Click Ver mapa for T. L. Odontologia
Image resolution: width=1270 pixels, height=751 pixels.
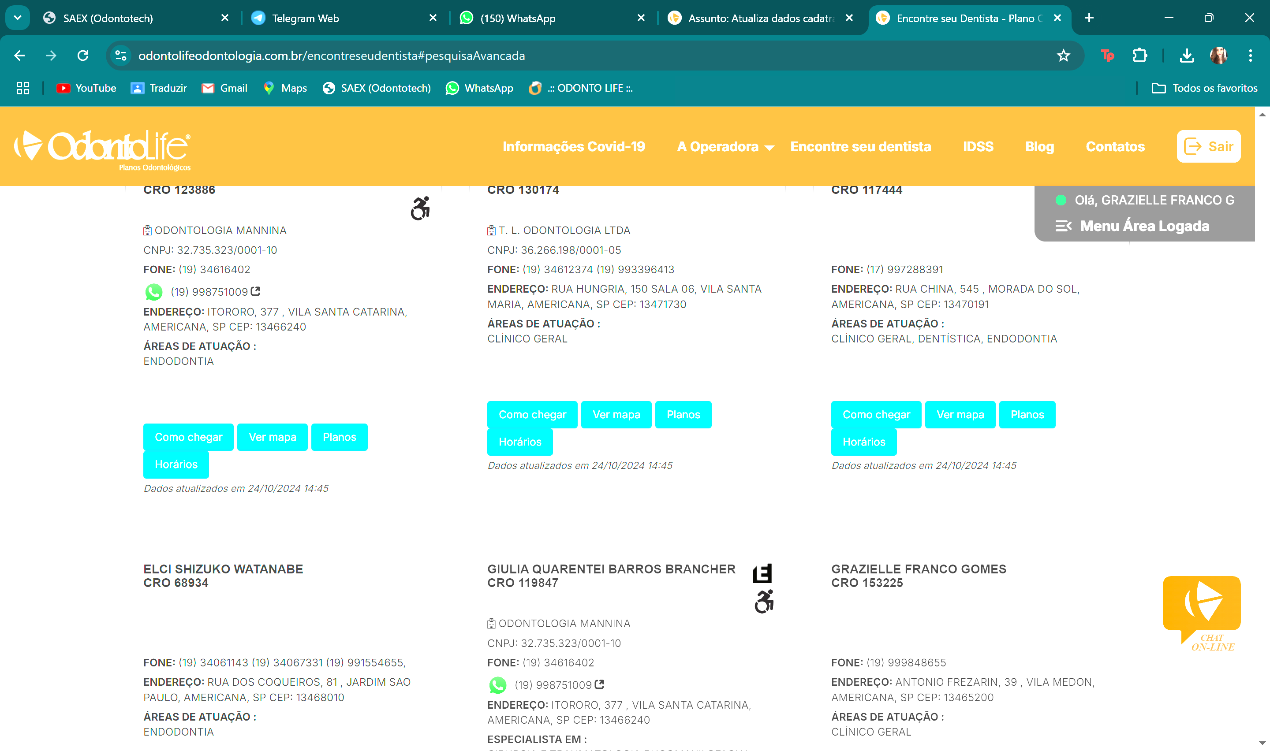(x=616, y=414)
